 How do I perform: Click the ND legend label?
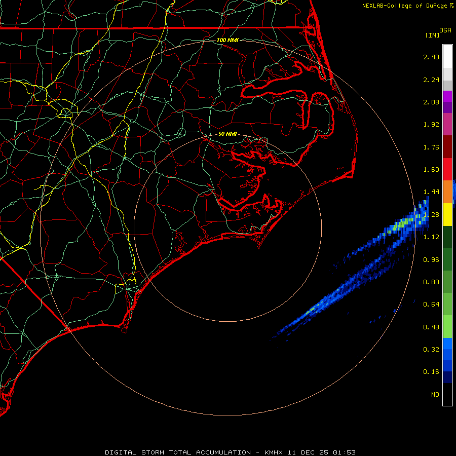pyautogui.click(x=435, y=395)
